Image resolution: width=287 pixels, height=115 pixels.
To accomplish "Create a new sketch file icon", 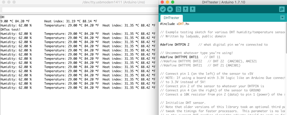I will [178, 9].
